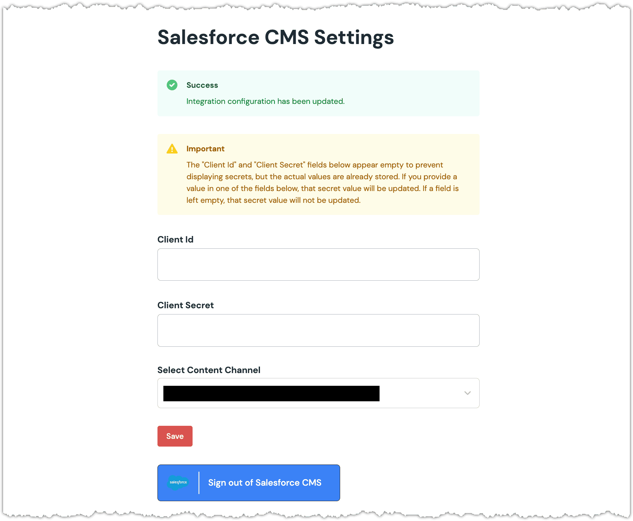Viewport: 633px width, 521px height.
Task: Click the yellow warning triangle icon
Action: point(172,149)
